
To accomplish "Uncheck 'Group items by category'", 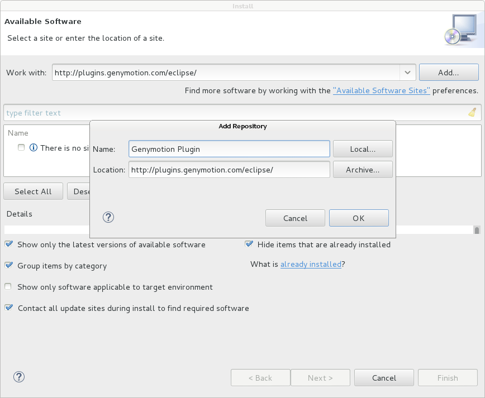I will tap(9, 266).
